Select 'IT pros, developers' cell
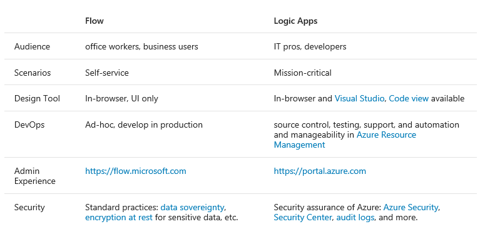This screenshot has width=485, height=239. point(310,46)
